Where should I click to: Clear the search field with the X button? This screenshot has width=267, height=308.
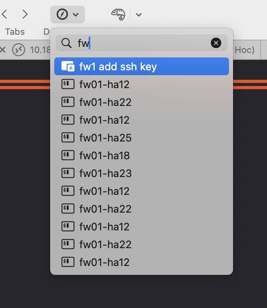tap(216, 43)
